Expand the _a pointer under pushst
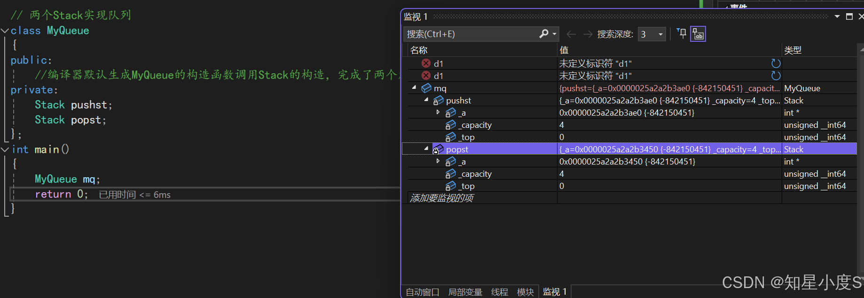Viewport: 864px width, 298px height. coord(438,112)
